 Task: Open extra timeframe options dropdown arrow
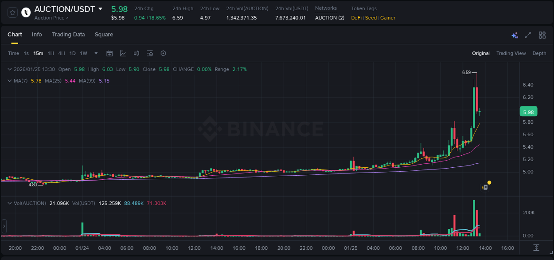(x=95, y=53)
